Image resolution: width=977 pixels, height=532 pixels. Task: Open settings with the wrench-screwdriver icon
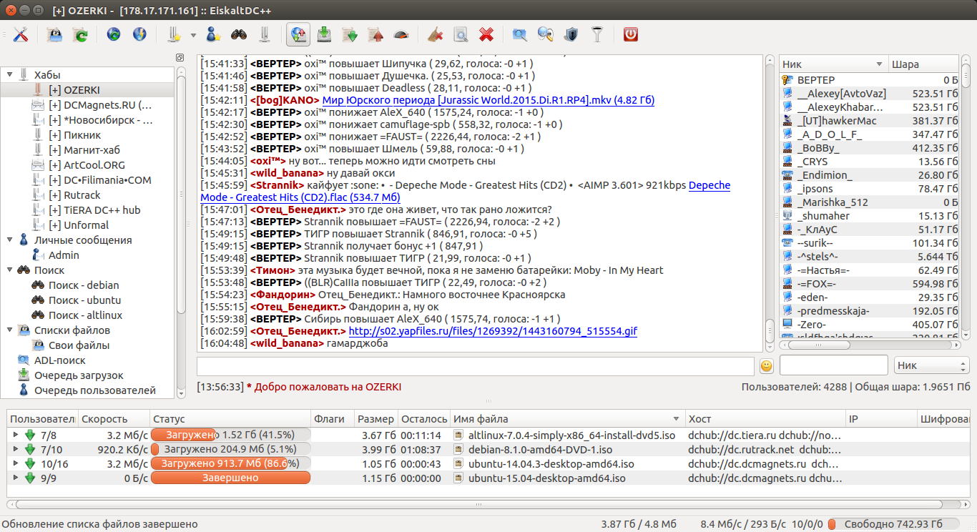coord(21,34)
